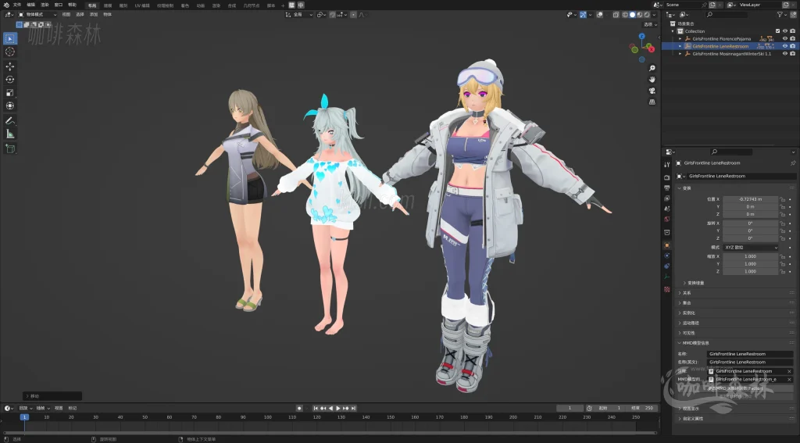800x443 pixels.
Task: Open the 物体模式 mode dropdown
Action: 37,15
